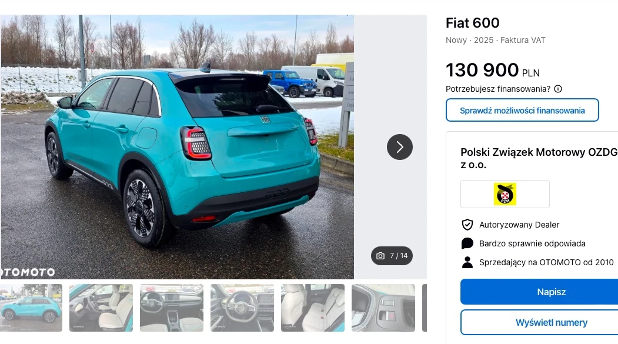
Task: Click the speech bubble response icon
Action: click(x=467, y=243)
